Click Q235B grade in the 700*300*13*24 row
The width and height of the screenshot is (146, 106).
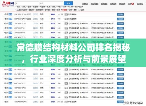(x=35, y=88)
